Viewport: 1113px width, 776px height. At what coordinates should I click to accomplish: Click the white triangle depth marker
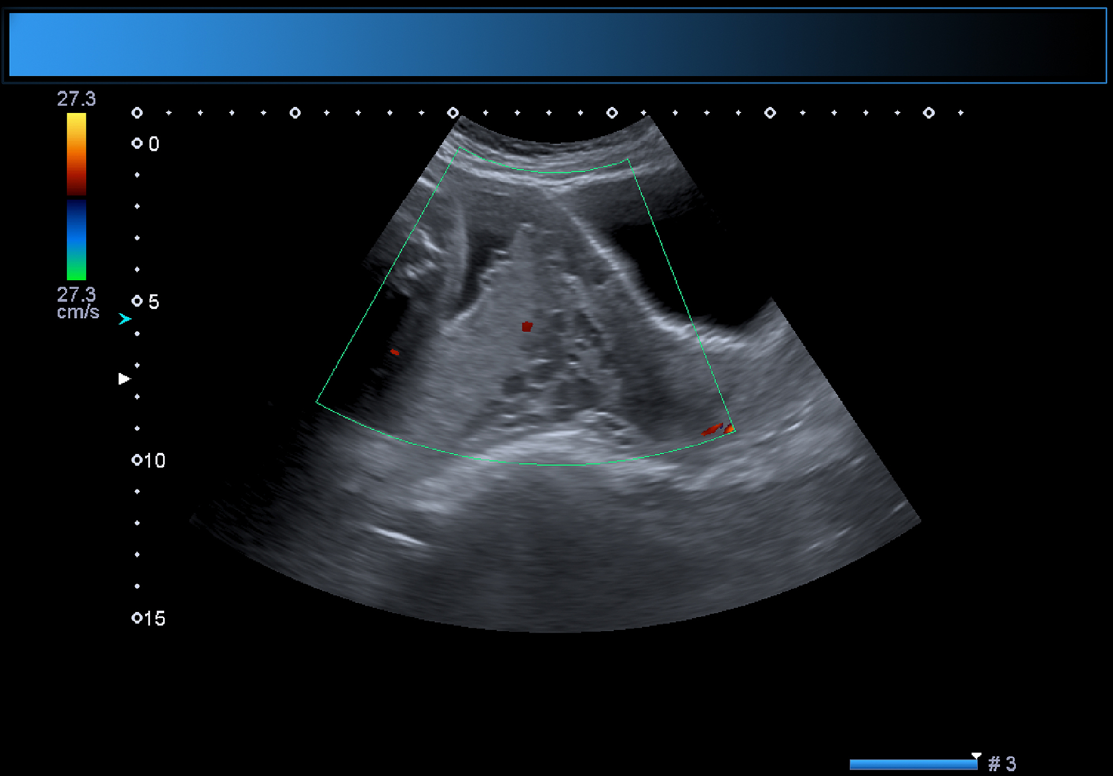tap(124, 379)
